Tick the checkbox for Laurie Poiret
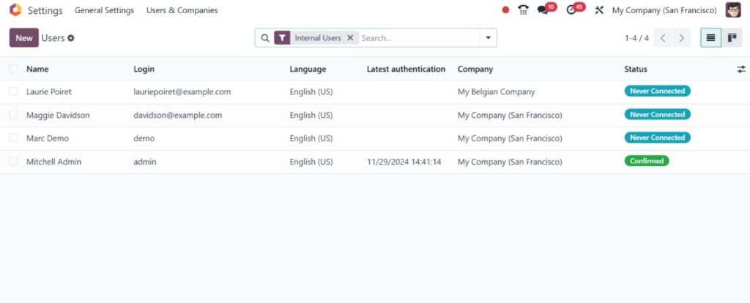The width and height of the screenshot is (750, 303). coord(13,91)
